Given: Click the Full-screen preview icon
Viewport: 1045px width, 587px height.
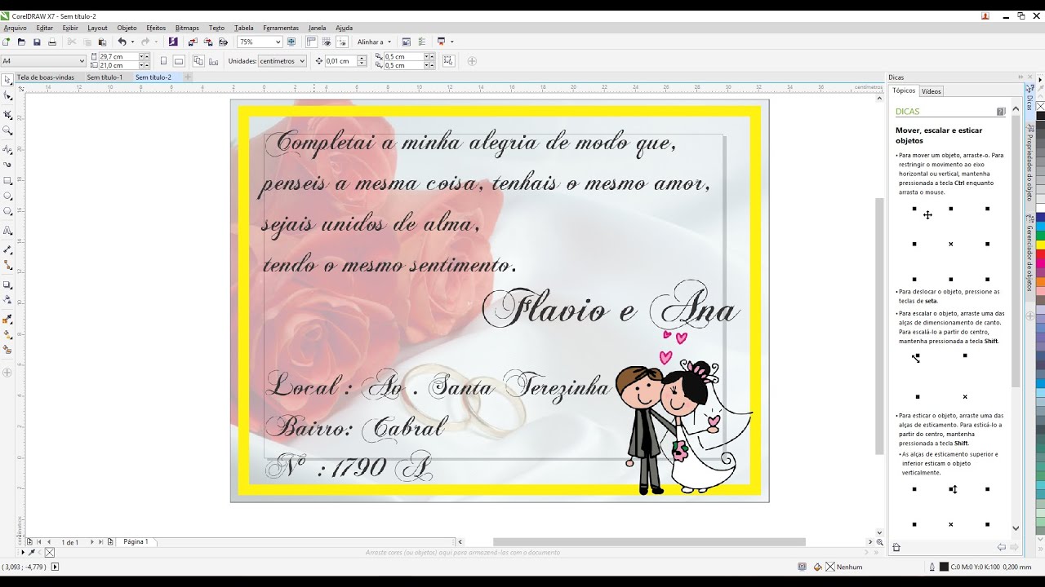Looking at the screenshot, I should [x=291, y=42].
